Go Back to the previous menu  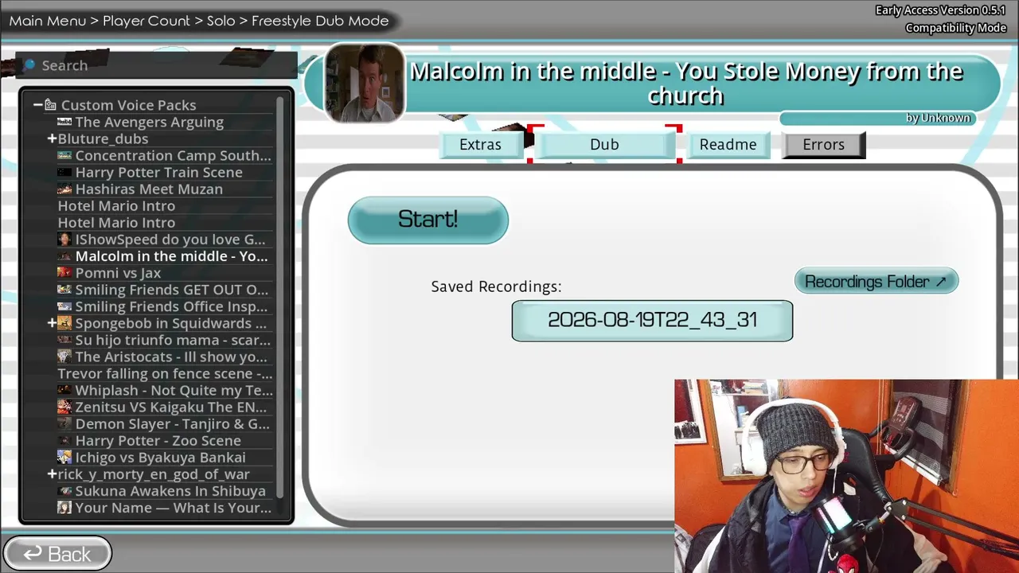pos(57,554)
